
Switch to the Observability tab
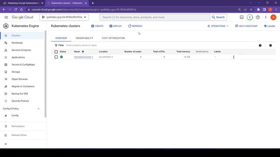tap(84, 38)
